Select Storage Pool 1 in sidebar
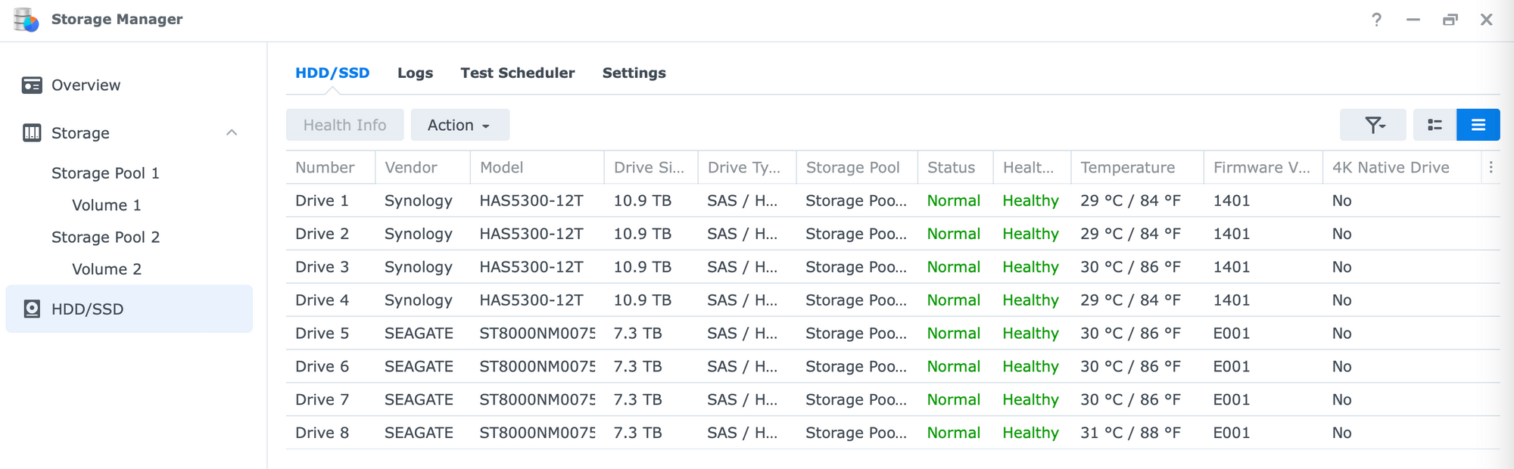This screenshot has height=469, width=1514. point(105,173)
